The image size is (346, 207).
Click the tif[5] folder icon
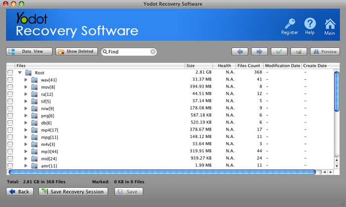[35, 102]
